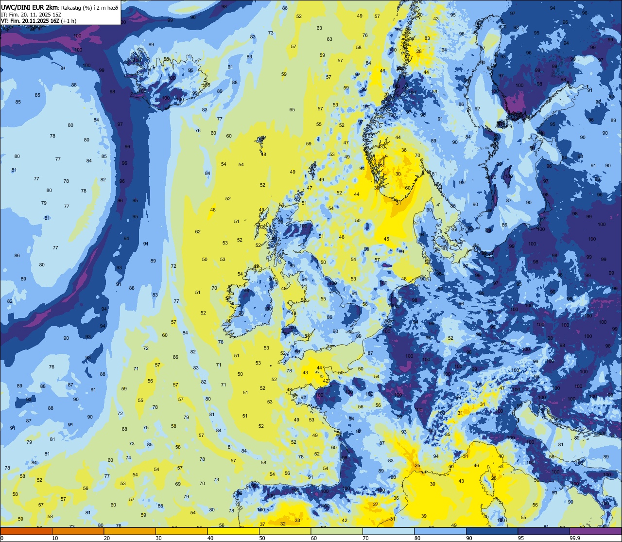Choose the purple above-99.9 legend swatch
The height and width of the screenshot is (542, 622).
[595, 531]
